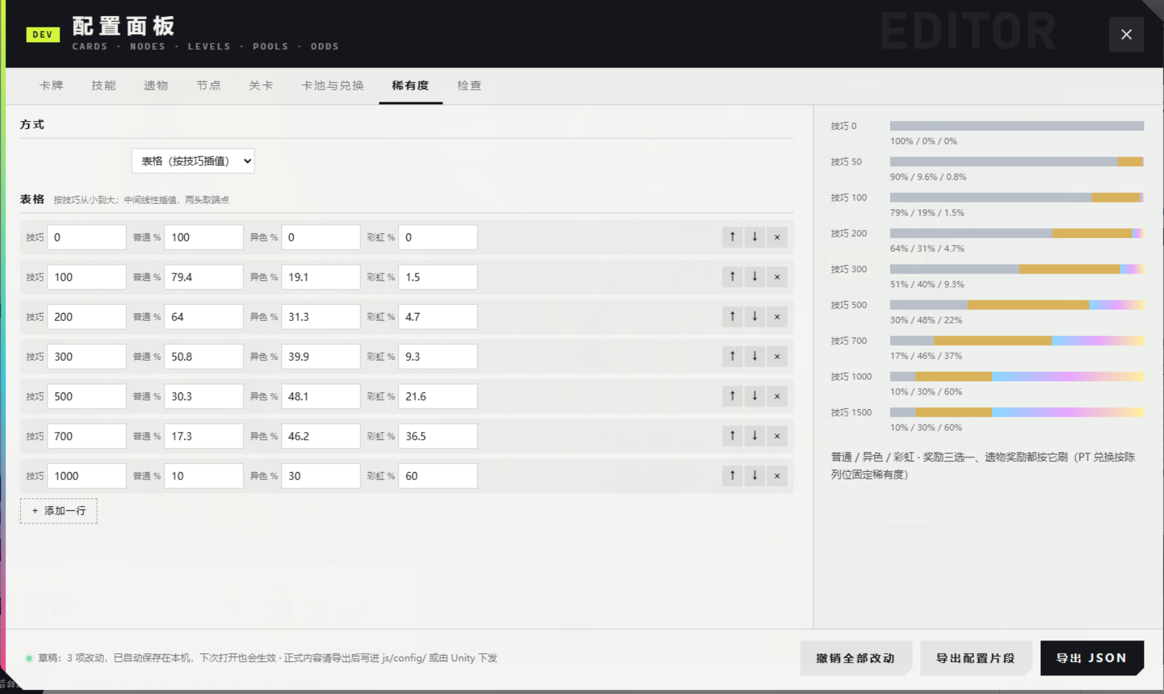Open the 技能 tab
Screen dimensions: 1164x694
pos(104,86)
